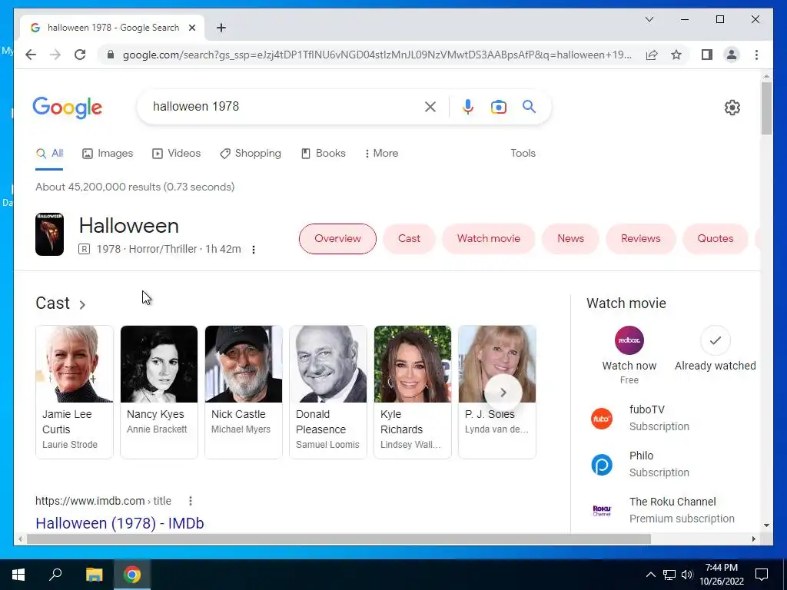Open the IMDb result three-dot menu
This screenshot has height=590, width=787.
[x=191, y=501]
